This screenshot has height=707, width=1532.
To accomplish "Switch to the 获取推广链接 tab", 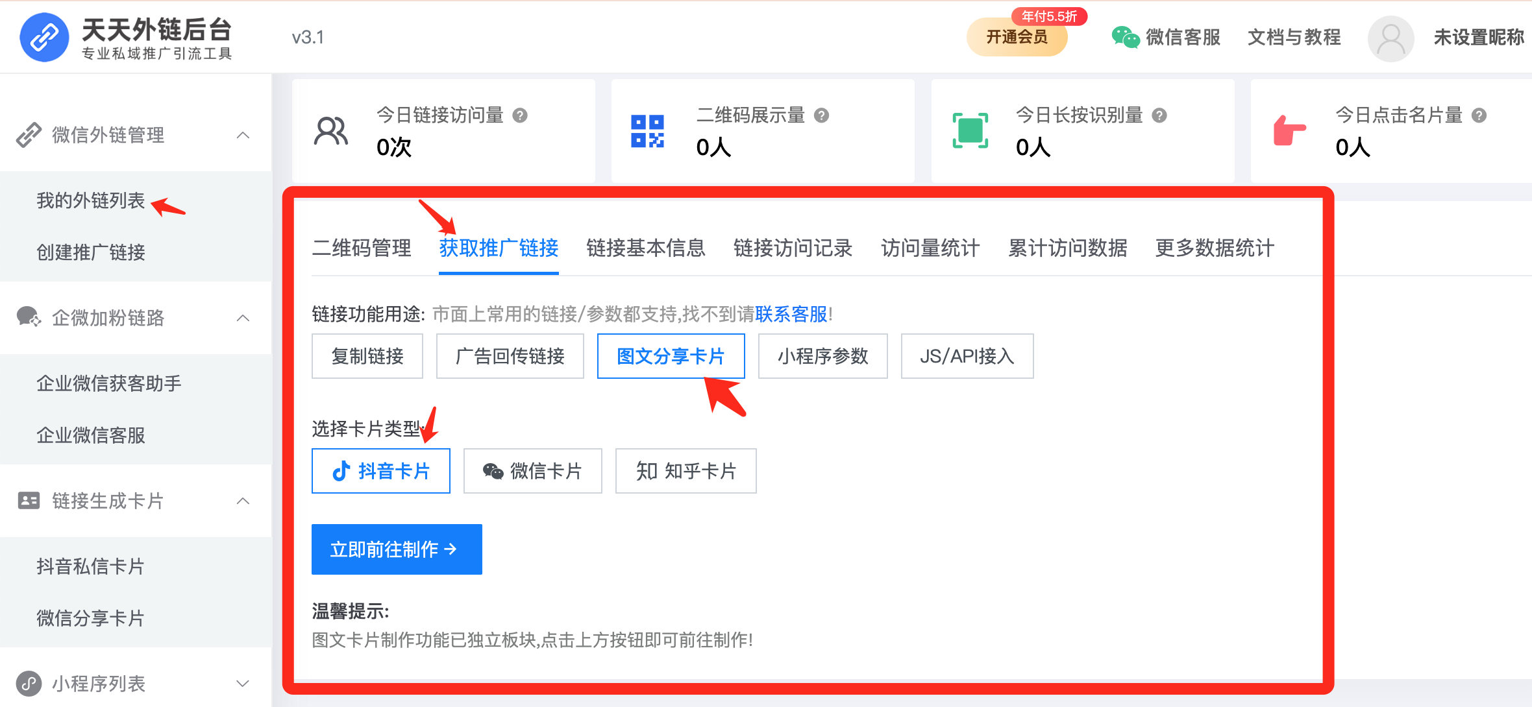I will (x=499, y=248).
